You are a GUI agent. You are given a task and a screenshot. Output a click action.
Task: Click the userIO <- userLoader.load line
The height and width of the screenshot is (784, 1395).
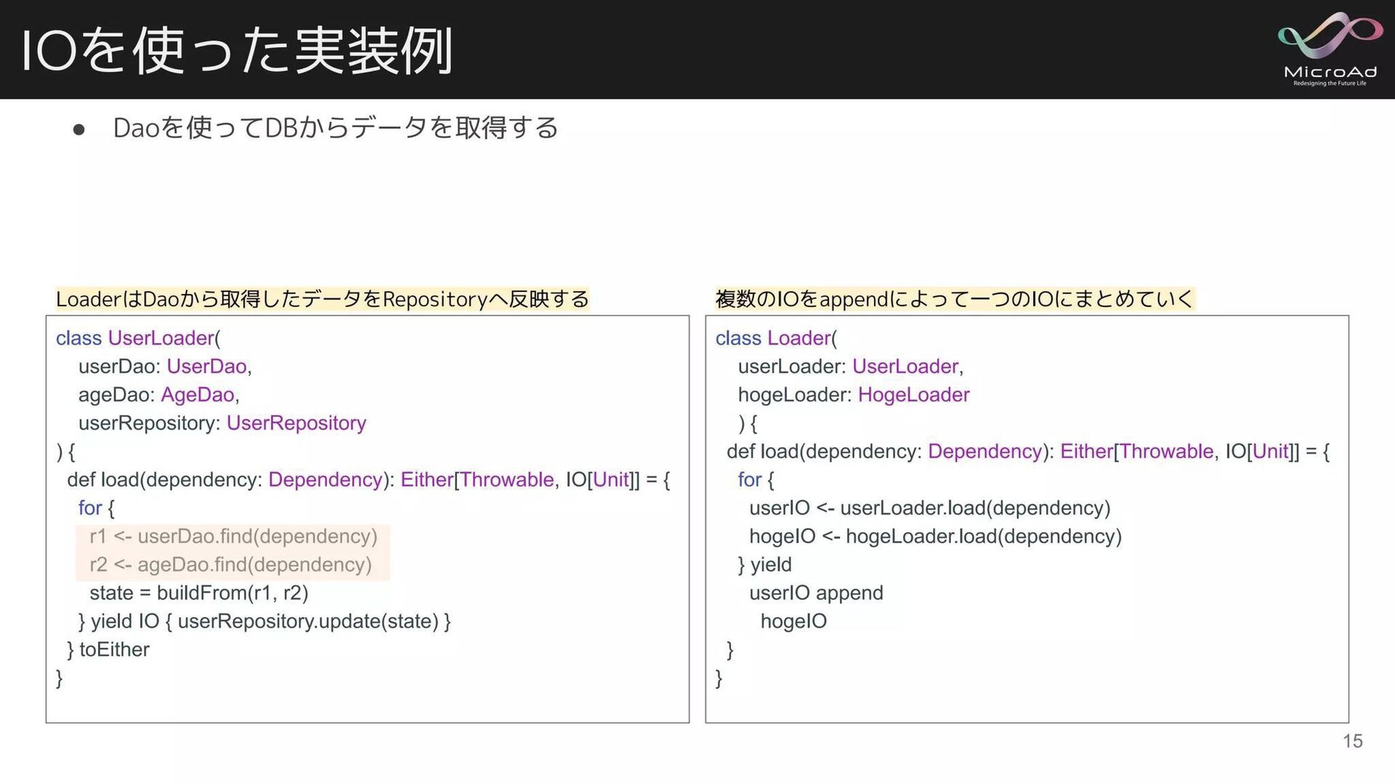pos(929,508)
